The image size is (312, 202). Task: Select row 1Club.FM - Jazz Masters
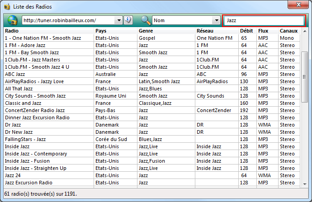pos(151,60)
